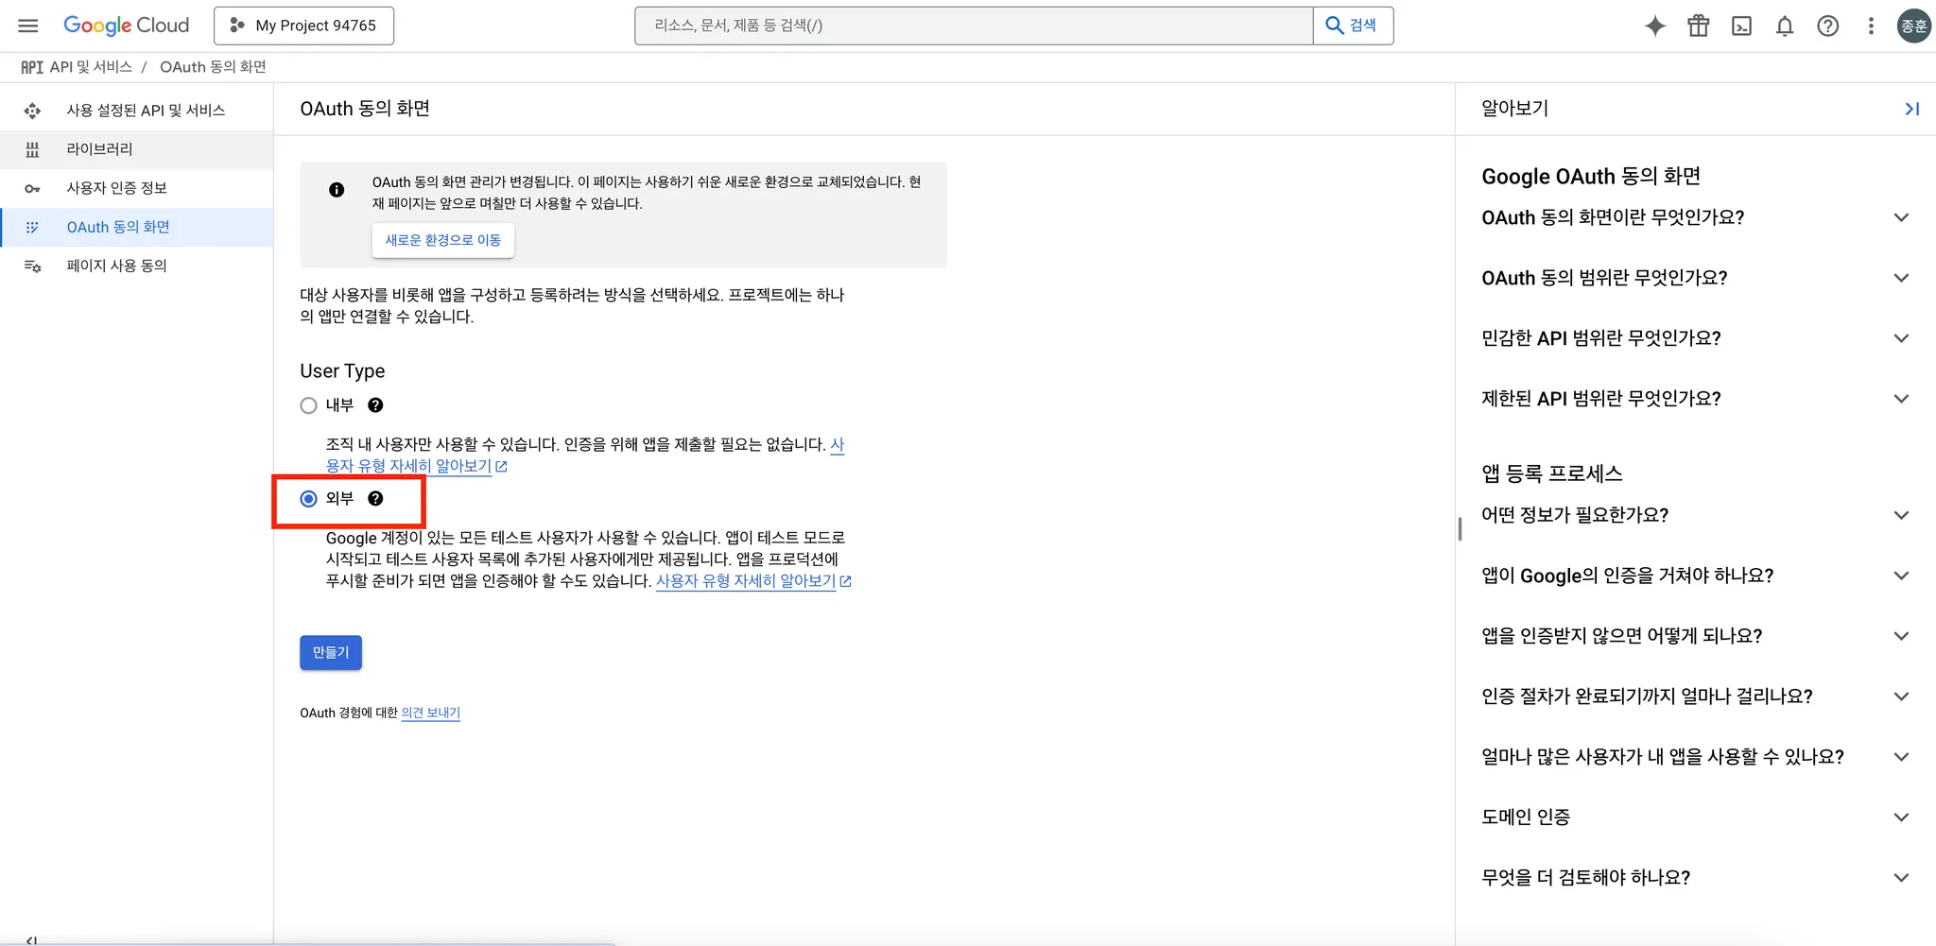The width and height of the screenshot is (1936, 946).
Task: Click the page usage agreement sidebar icon
Action: (32, 266)
